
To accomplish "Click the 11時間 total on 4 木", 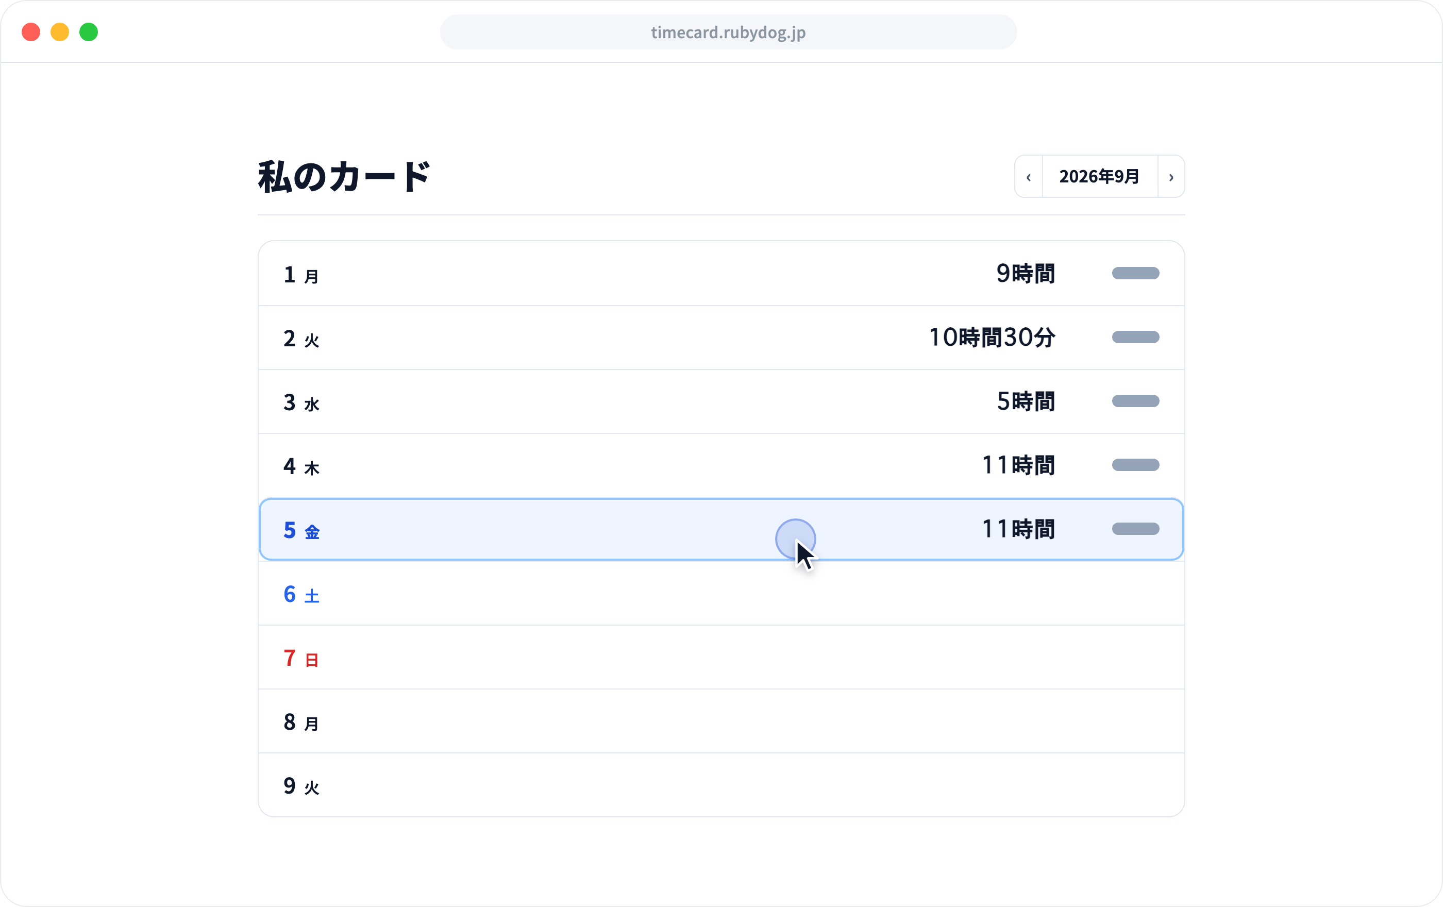I will [1019, 465].
